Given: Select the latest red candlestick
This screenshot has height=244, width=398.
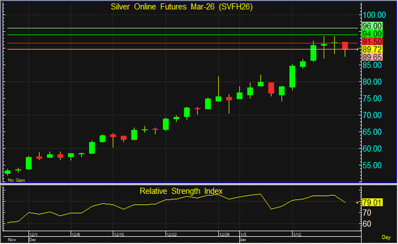Looking at the screenshot, I should click(344, 45).
